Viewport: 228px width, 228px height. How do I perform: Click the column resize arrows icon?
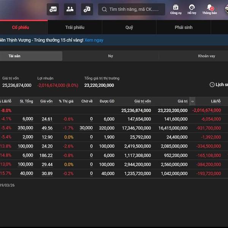192,101
